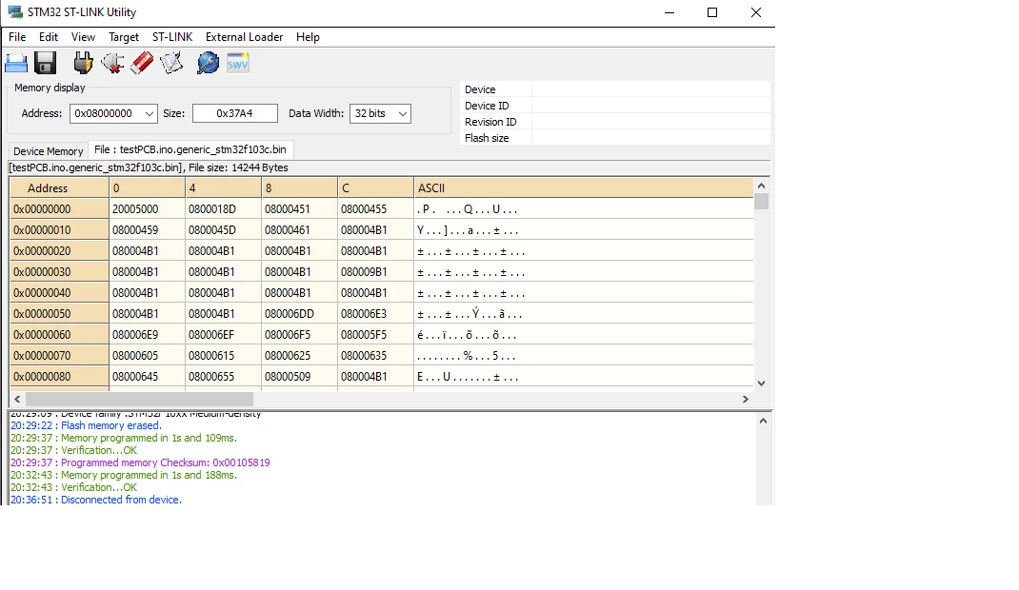
Task: Click the horizontal scrollbar thumb
Action: 139,399
